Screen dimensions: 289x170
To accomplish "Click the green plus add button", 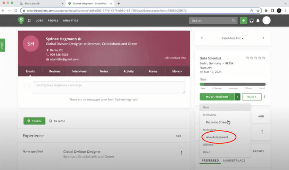I will [x=243, y=20].
